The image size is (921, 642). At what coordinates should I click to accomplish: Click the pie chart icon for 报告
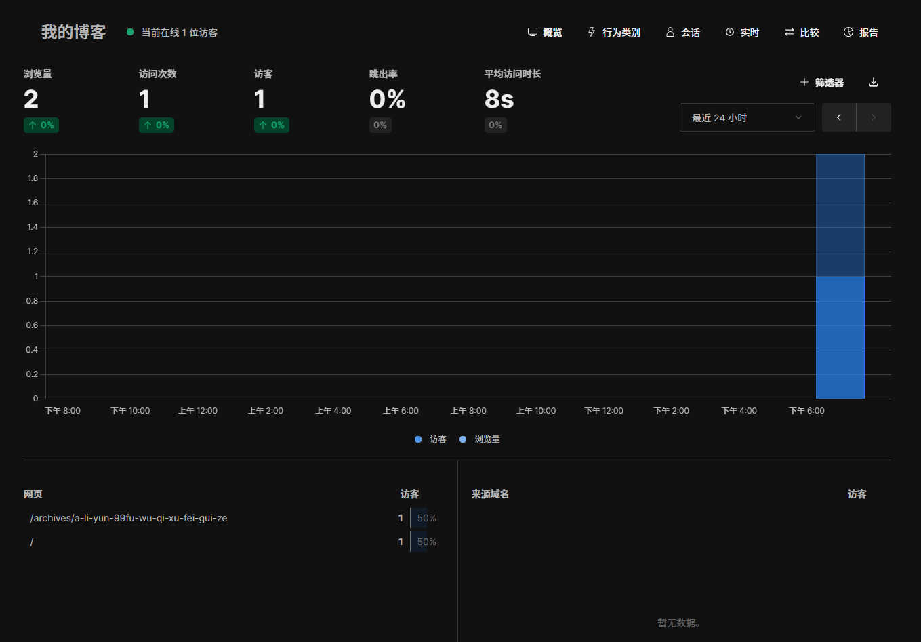coord(848,33)
